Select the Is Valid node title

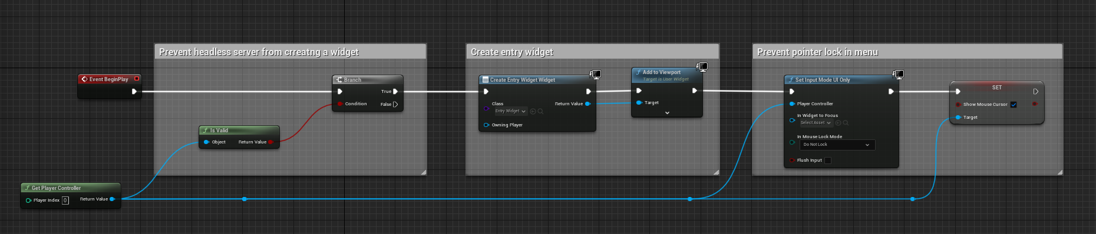tap(219, 131)
